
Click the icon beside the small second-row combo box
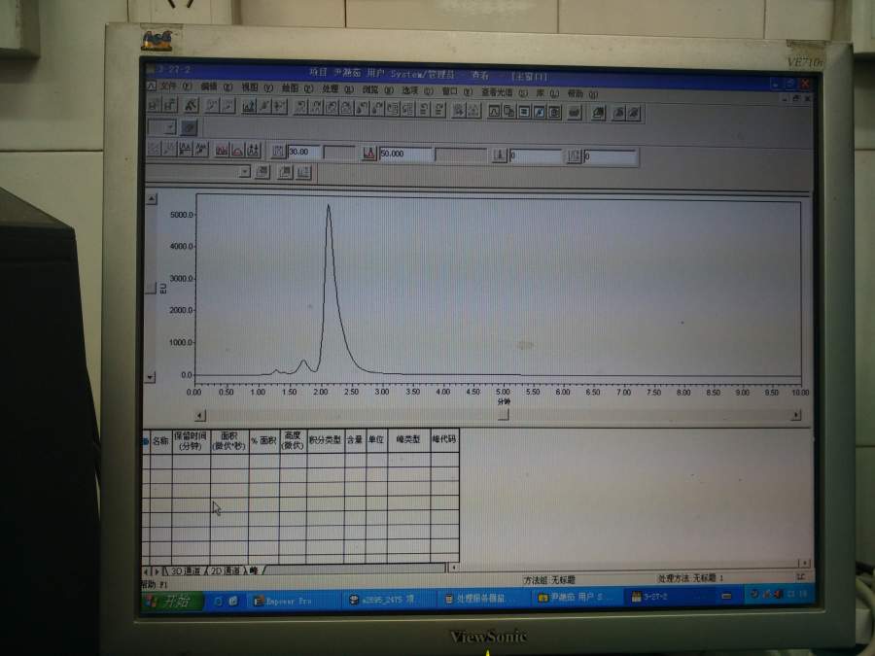(x=190, y=127)
